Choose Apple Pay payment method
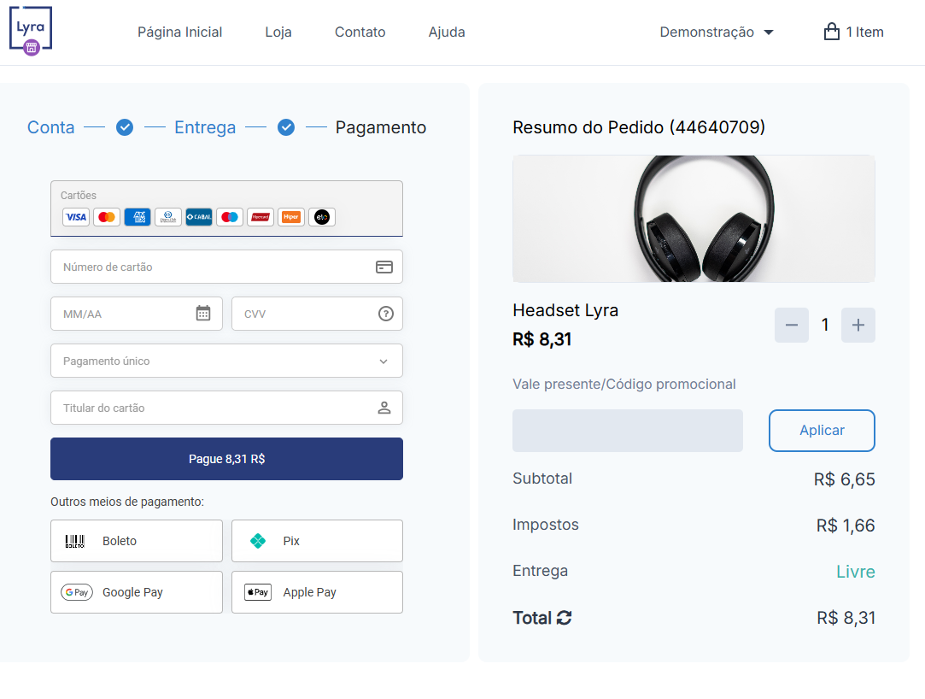925x699 pixels. tap(318, 592)
